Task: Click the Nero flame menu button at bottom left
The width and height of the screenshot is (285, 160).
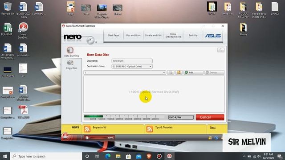Action: pos(65,136)
